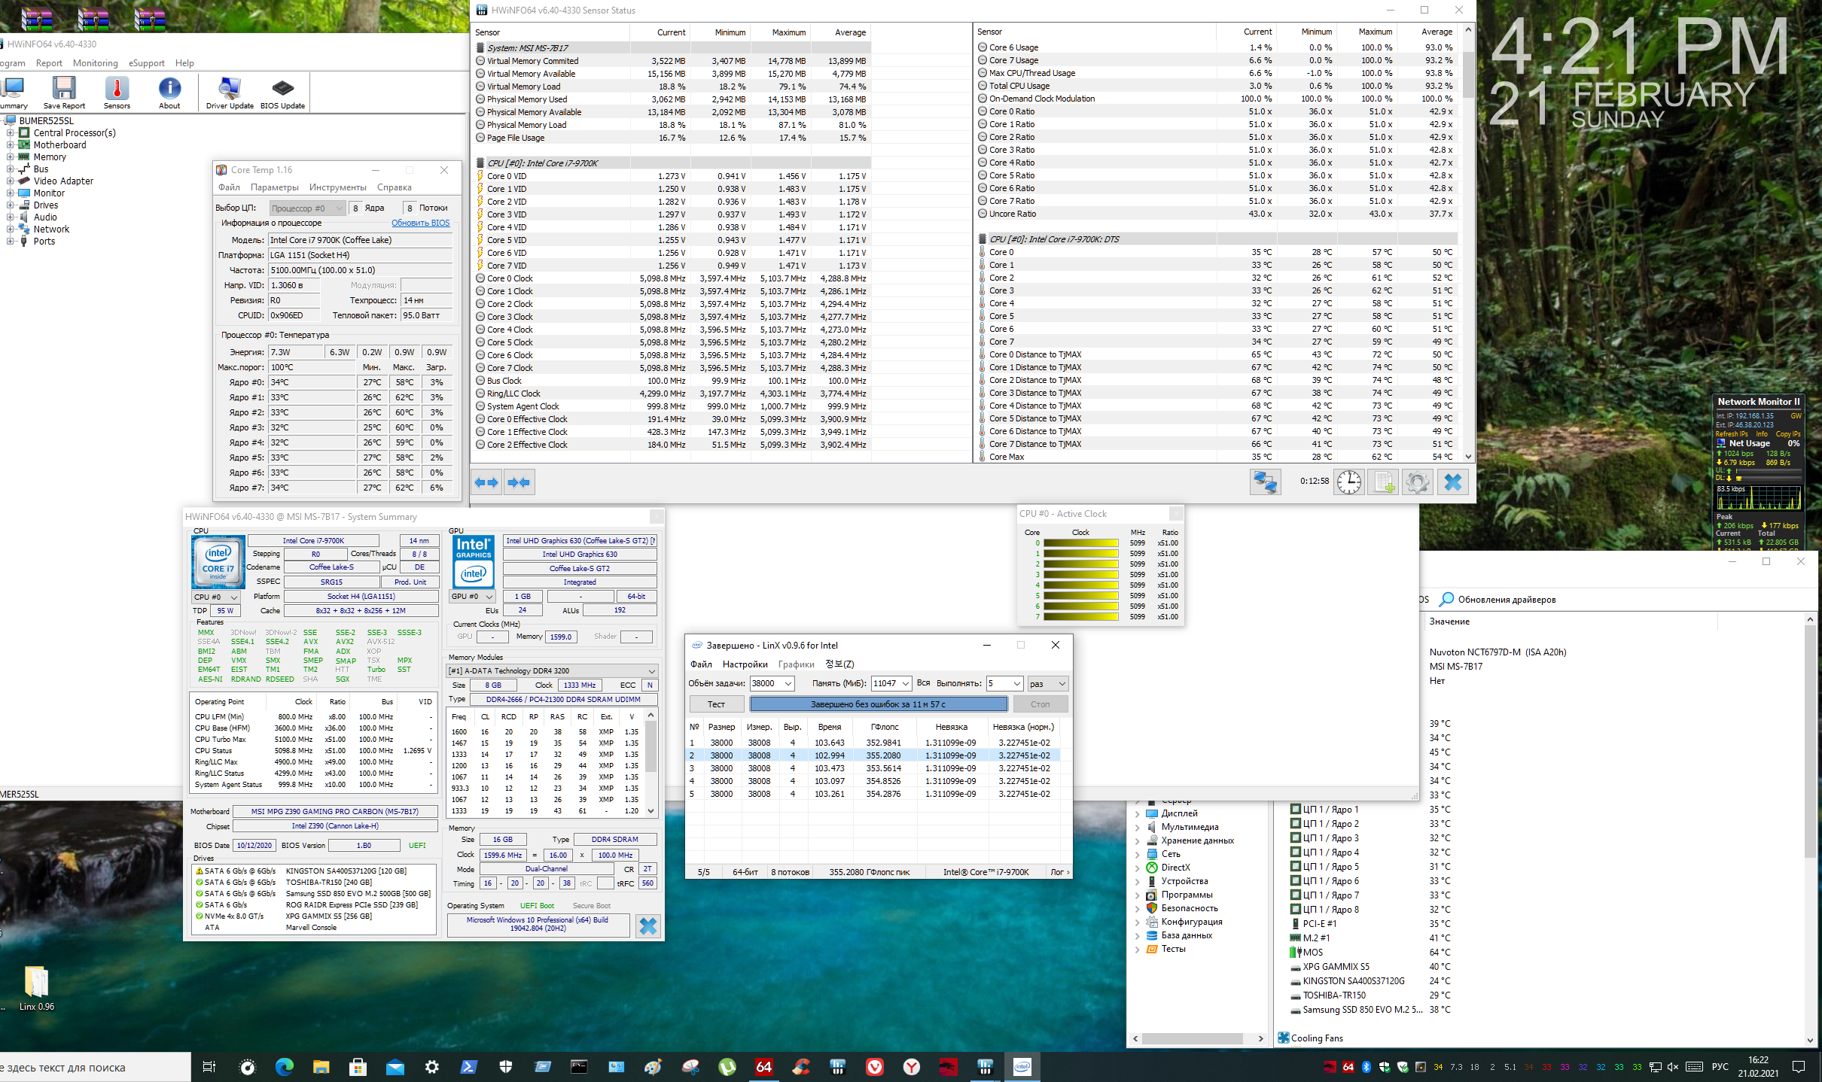Click the expand columns arrows button
The width and height of the screenshot is (1822, 1082).
(486, 482)
